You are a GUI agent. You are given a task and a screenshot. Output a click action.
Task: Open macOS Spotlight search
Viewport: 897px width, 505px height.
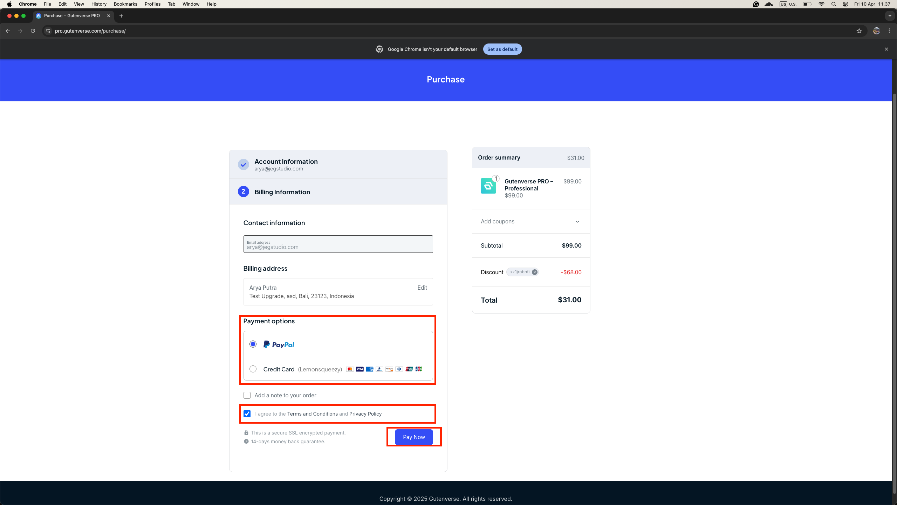point(834,4)
